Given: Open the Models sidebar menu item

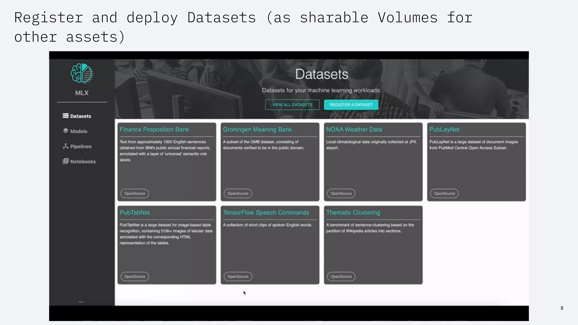Looking at the screenshot, I should click(78, 131).
